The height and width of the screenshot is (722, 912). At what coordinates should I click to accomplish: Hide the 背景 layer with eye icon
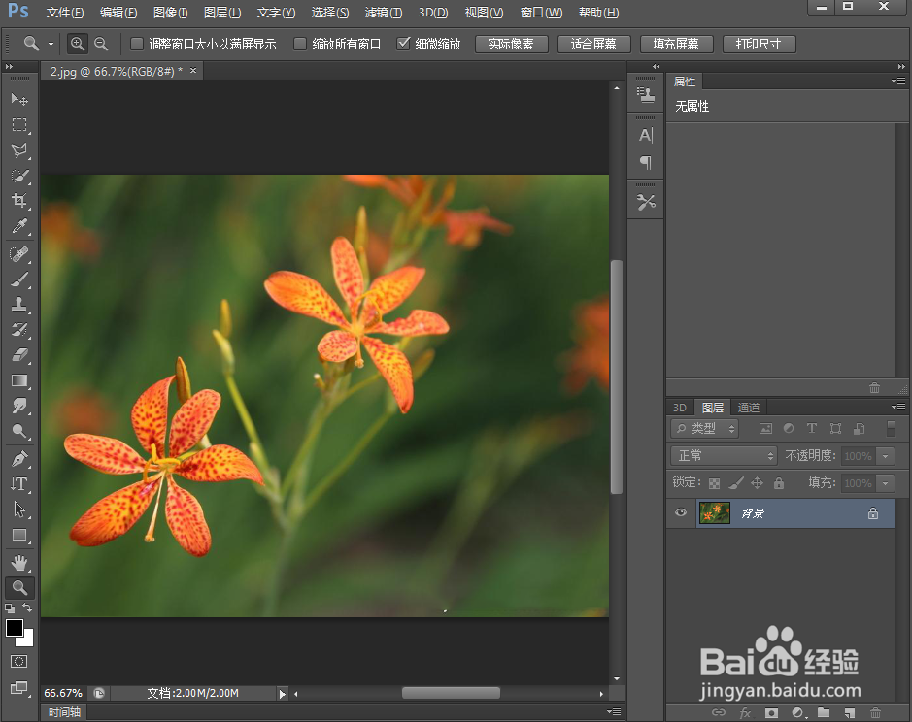tap(681, 512)
